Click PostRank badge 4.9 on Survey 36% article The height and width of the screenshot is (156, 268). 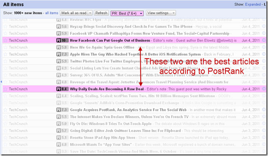(x=62, y=75)
